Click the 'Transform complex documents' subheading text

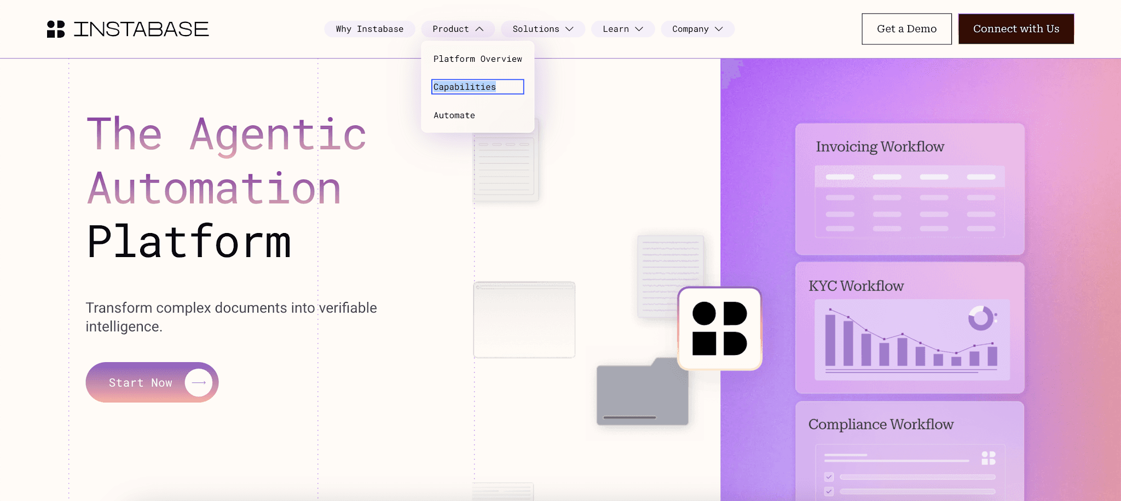232,317
